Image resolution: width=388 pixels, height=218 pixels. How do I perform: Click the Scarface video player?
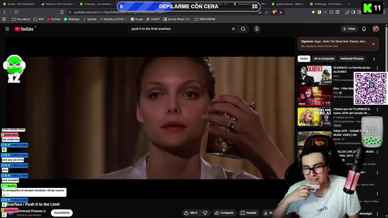point(150,118)
